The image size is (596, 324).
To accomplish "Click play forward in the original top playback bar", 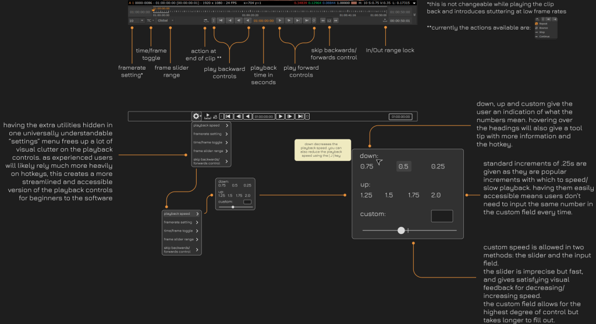I will [280, 20].
